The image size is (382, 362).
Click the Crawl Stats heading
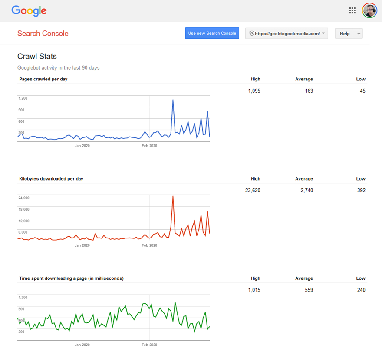click(x=37, y=57)
